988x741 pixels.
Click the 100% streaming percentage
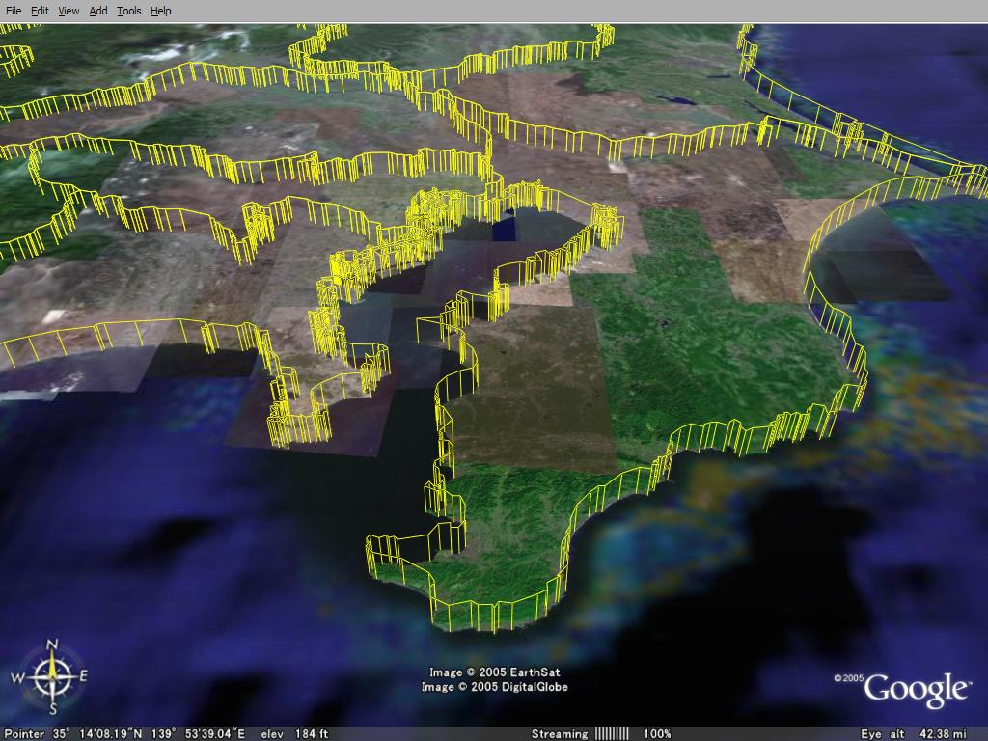tap(657, 733)
